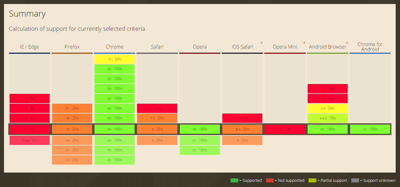The height and width of the screenshot is (187, 400).
Task: Click the red Not supported legend swatch
Action: (270, 180)
